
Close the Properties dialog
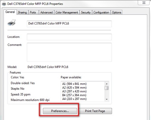tap(144, 2)
